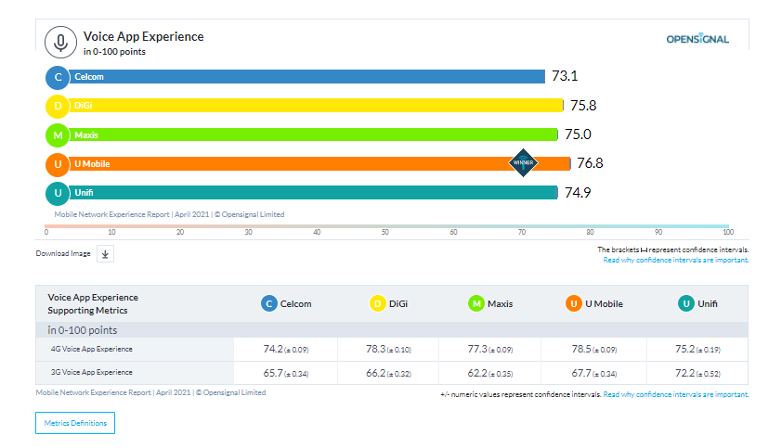Viewport: 782px width, 448px height.
Task: Click the teal Unifi U badge on chart
Action: (58, 193)
